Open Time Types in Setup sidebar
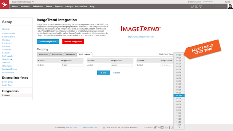Viewport: 233px width, 131px height. [x=7, y=66]
